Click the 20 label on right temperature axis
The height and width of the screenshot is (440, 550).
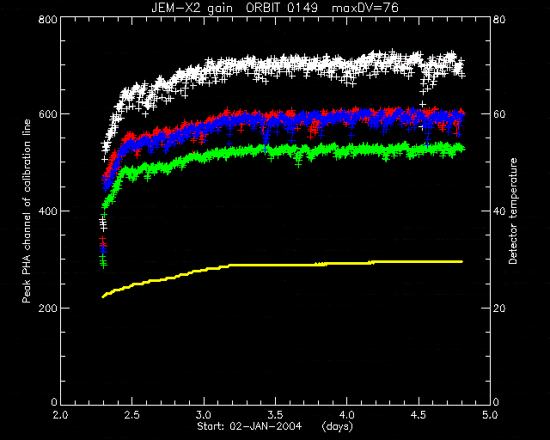coord(499,309)
